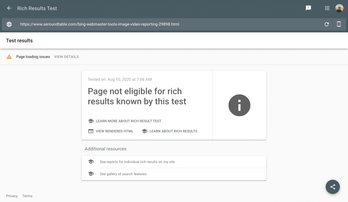Open View Details for loading issues
The image size is (348, 202).
[66, 57]
